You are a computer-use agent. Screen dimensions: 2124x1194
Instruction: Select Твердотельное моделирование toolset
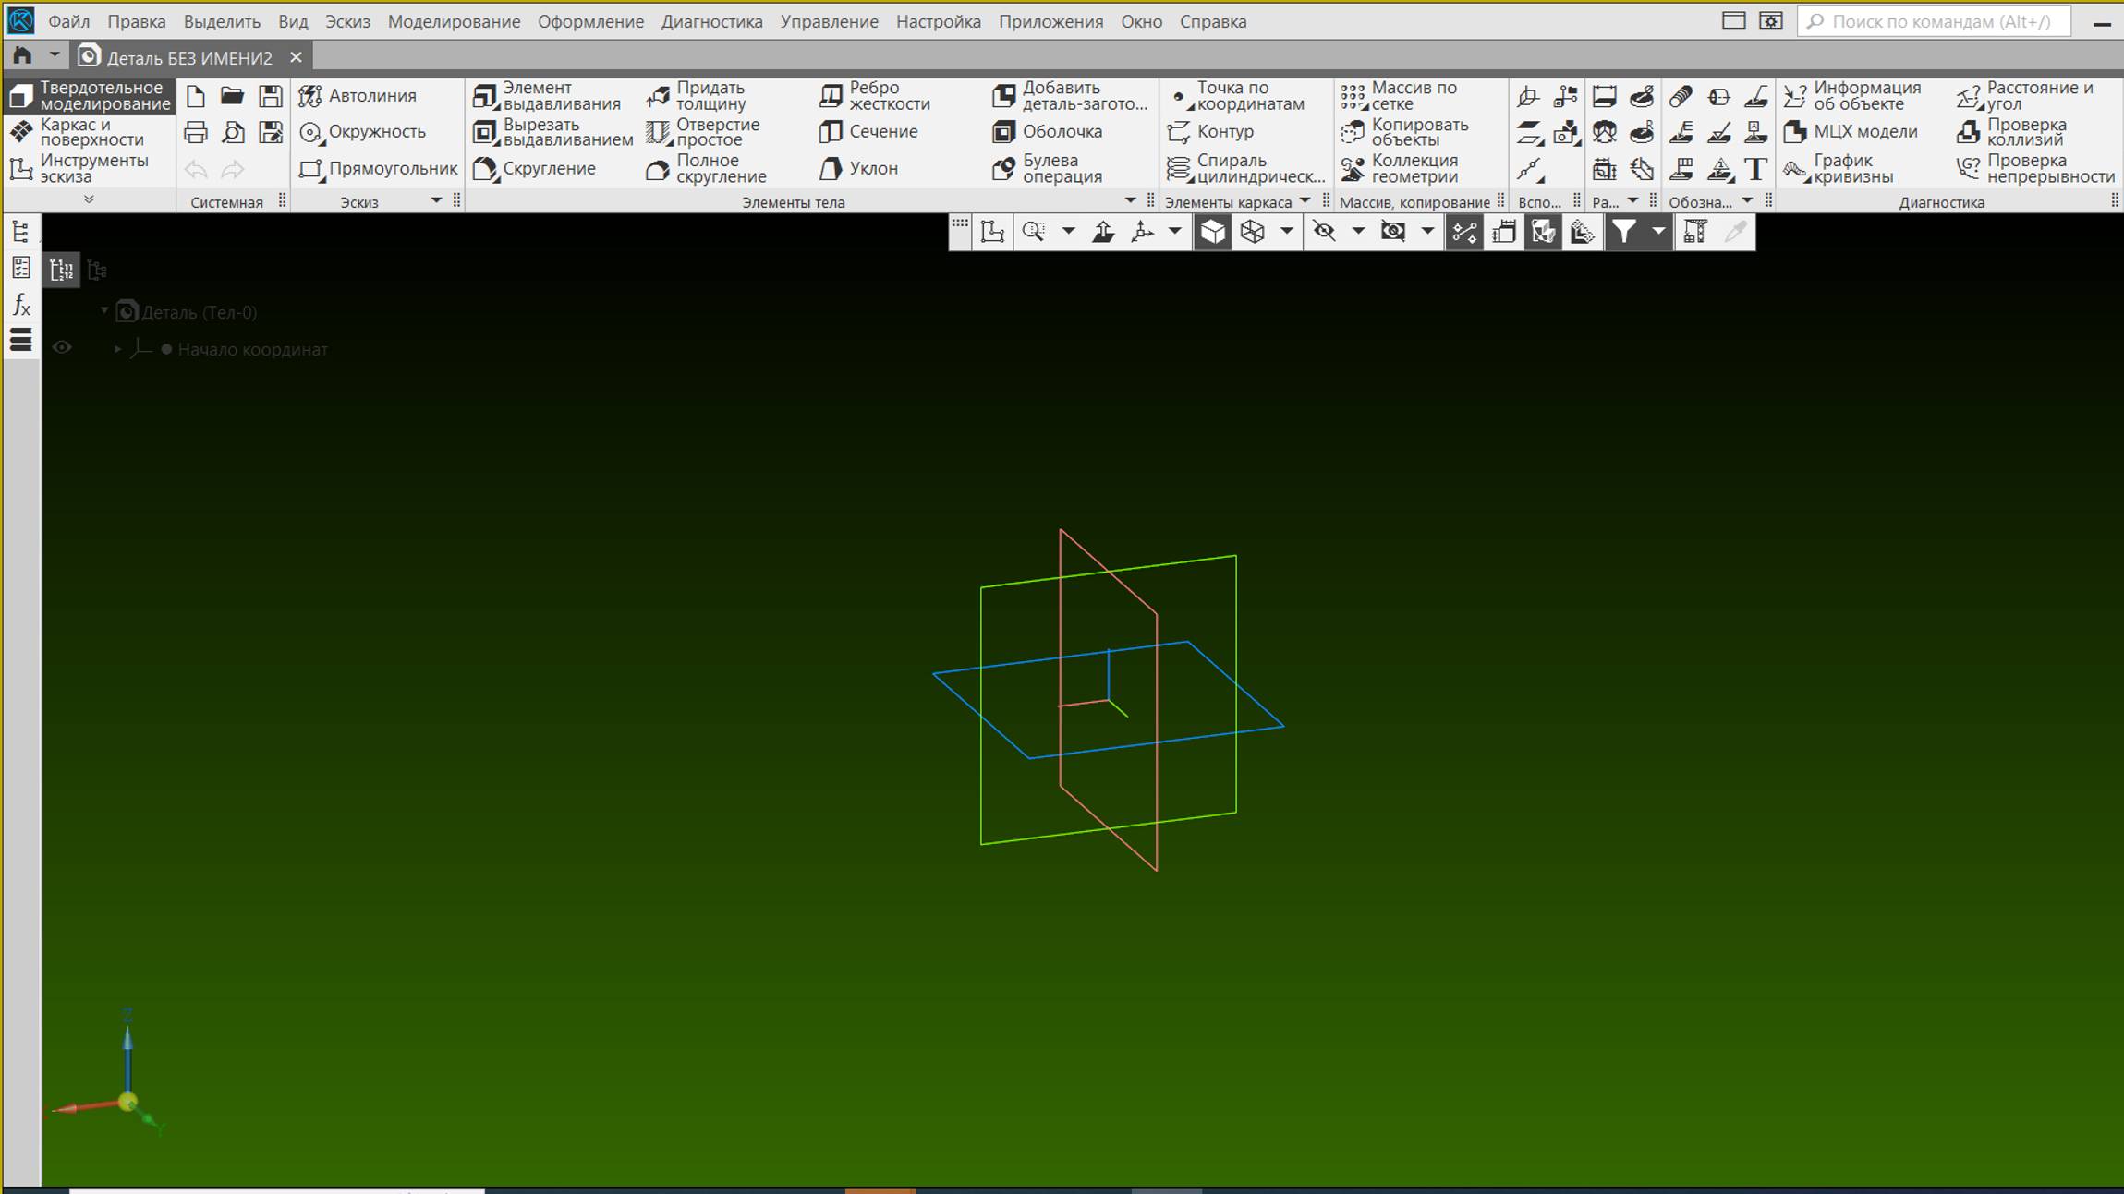89,96
